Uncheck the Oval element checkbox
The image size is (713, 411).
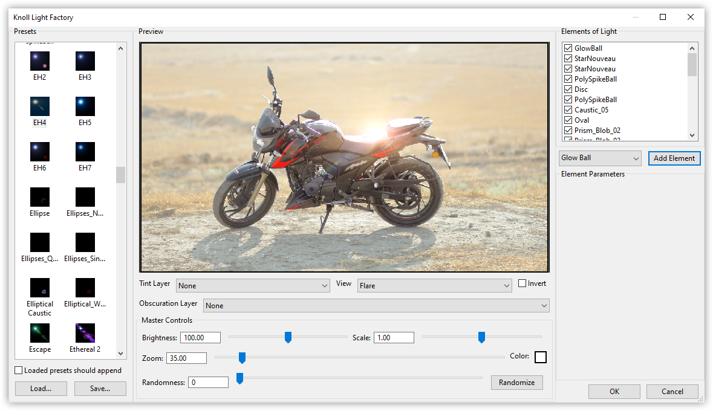pyautogui.click(x=568, y=120)
